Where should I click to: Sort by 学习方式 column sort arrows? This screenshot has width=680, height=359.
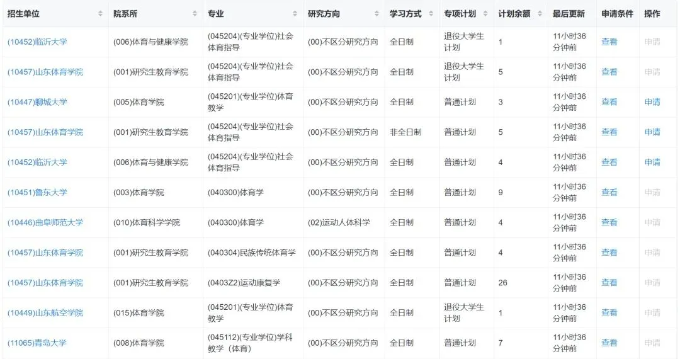click(x=431, y=13)
